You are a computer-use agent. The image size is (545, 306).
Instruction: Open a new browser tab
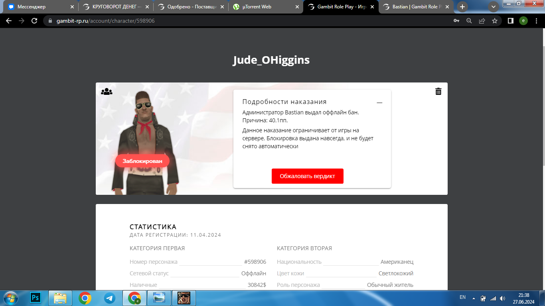tap(462, 7)
